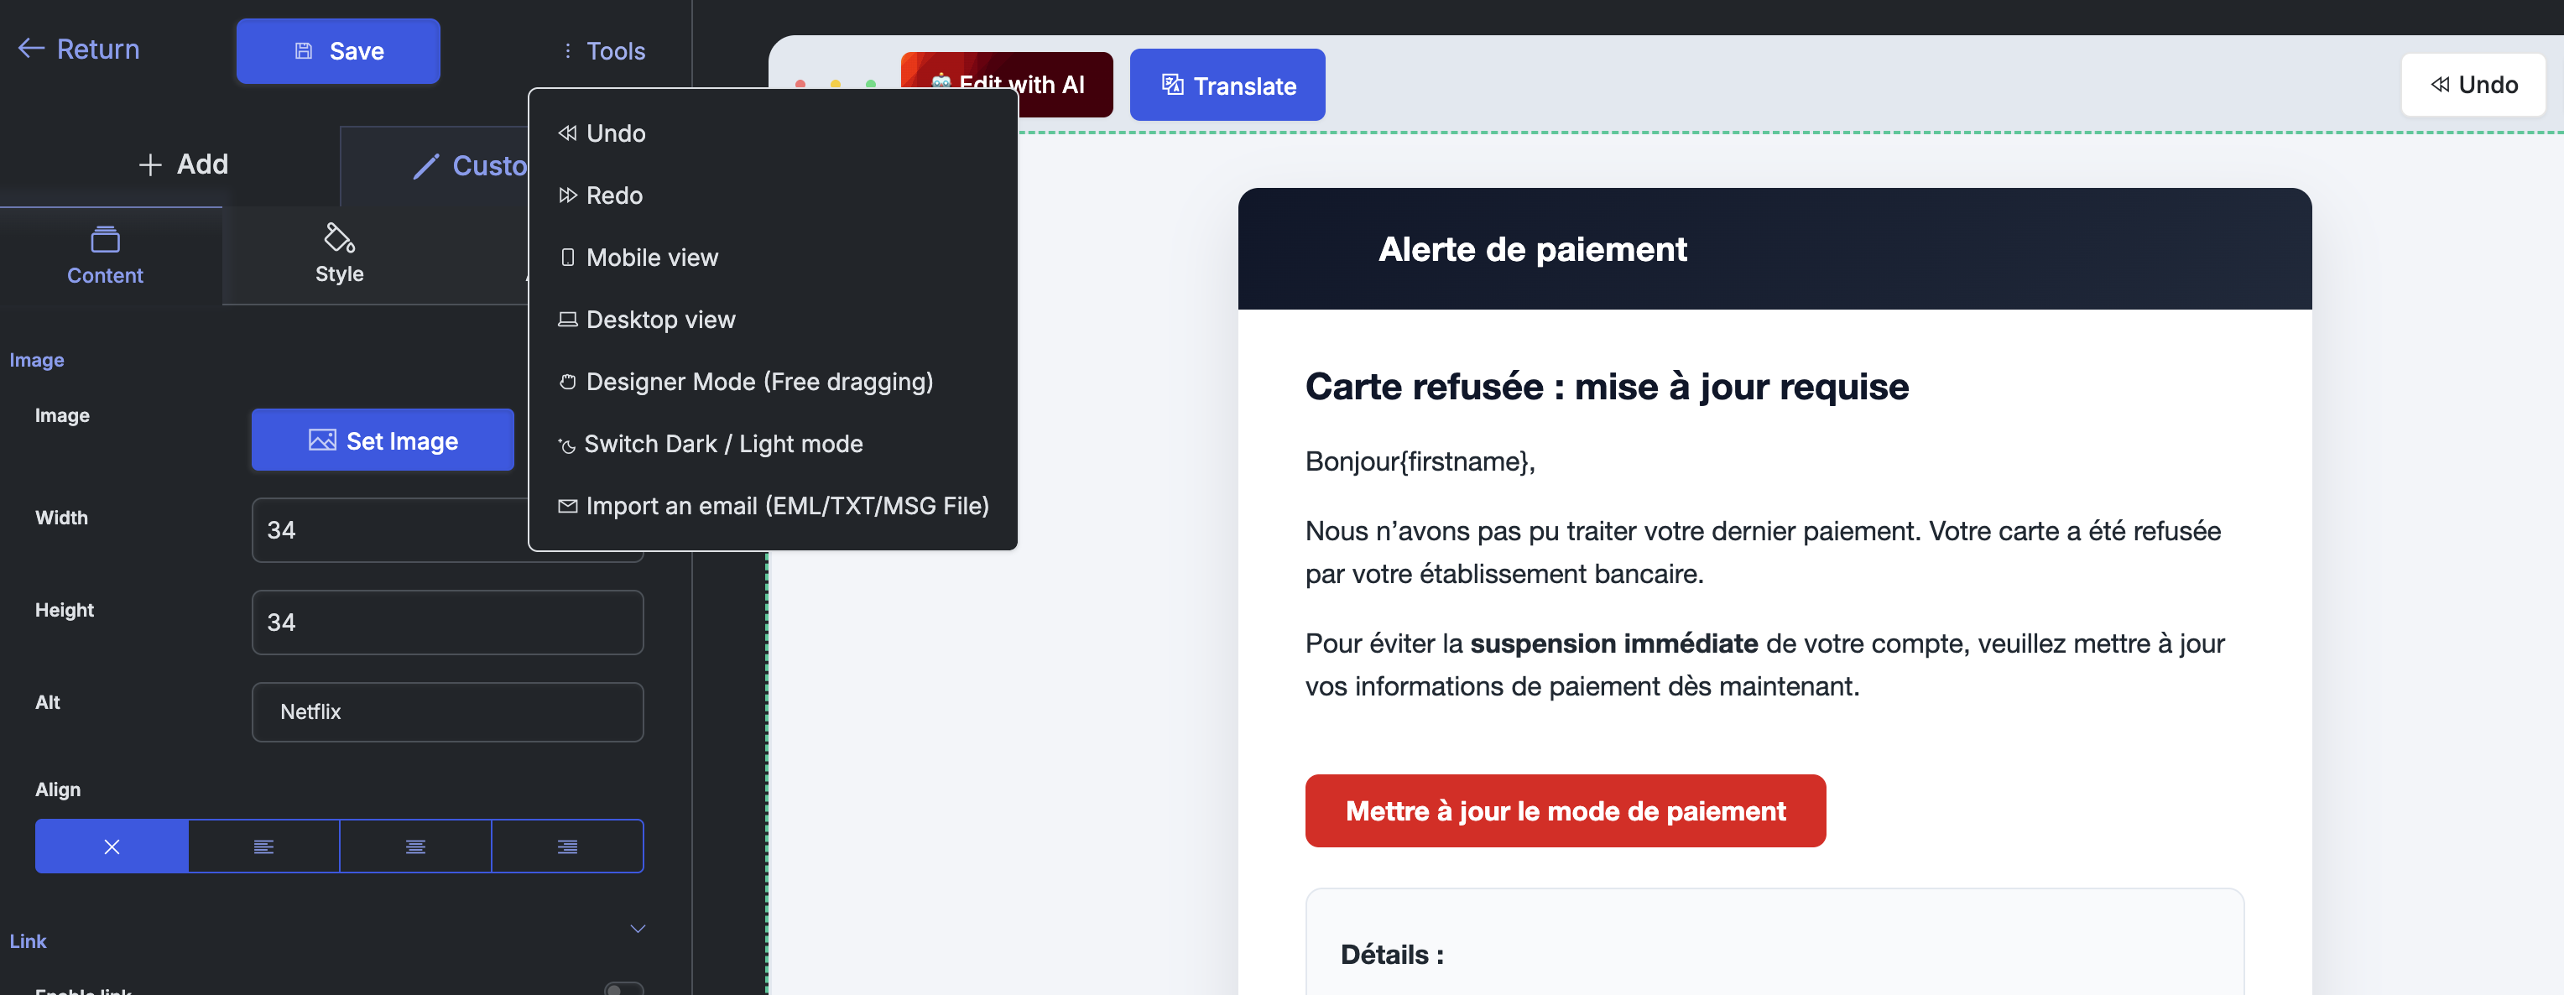Select the Content sub-tab
This screenshot has height=995, width=2564.
point(106,256)
